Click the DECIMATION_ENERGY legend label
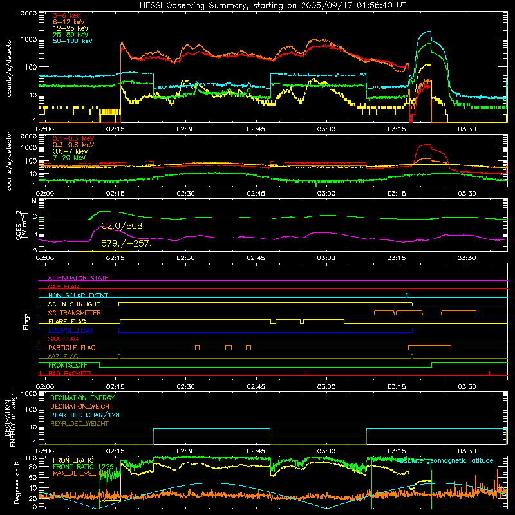 tap(82, 398)
